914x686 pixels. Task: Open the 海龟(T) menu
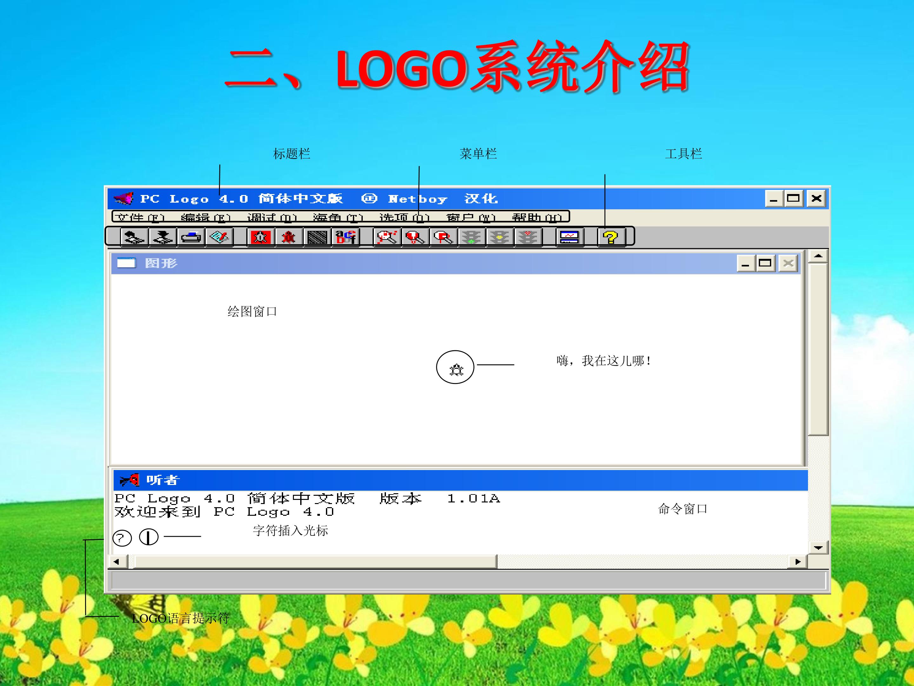point(338,218)
